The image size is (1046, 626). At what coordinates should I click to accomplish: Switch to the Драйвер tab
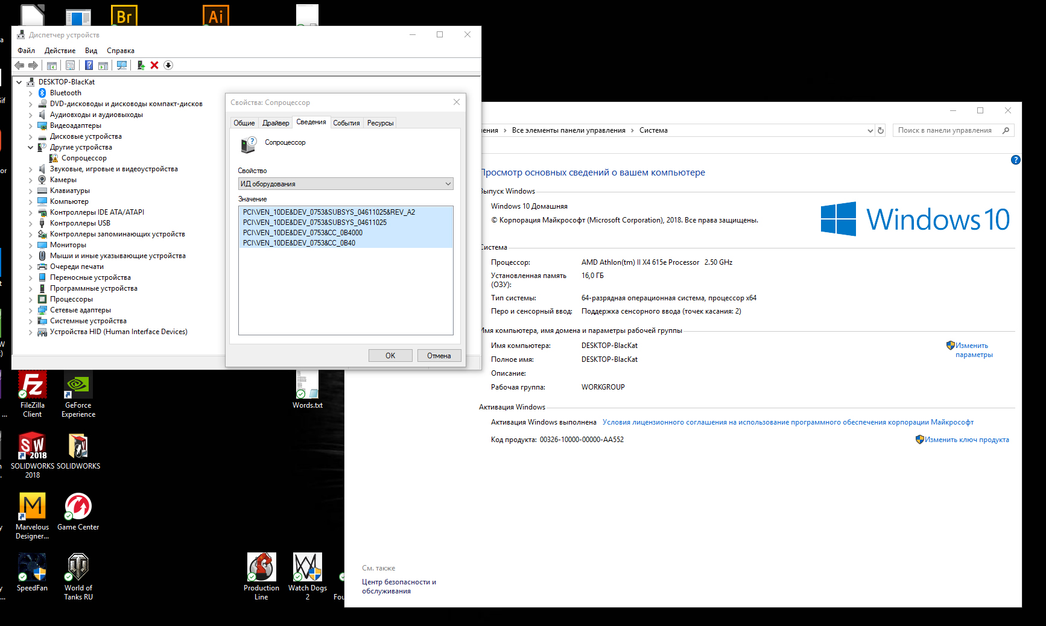click(x=276, y=123)
